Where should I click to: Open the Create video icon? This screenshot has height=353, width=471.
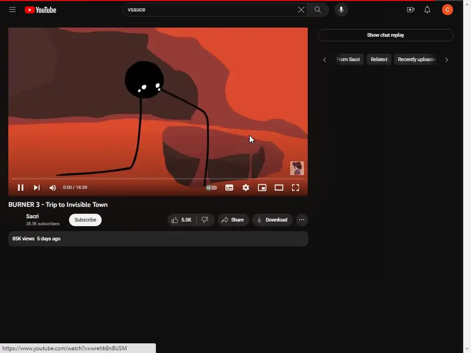click(x=410, y=10)
